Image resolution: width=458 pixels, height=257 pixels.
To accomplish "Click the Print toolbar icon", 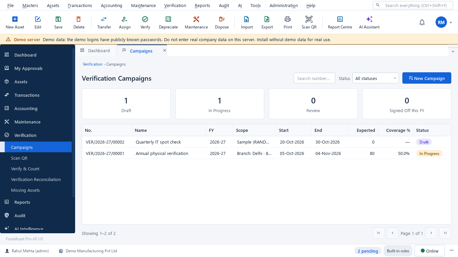I will (x=288, y=23).
